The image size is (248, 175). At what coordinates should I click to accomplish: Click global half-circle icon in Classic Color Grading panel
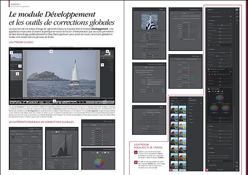coord(108,152)
